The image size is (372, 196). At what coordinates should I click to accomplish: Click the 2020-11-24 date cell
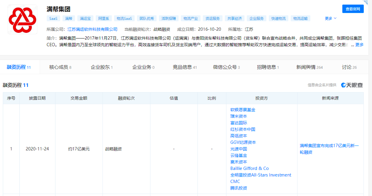pyautogui.click(x=37, y=149)
